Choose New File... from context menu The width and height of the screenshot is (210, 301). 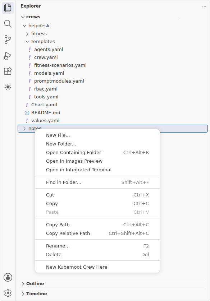click(97, 135)
